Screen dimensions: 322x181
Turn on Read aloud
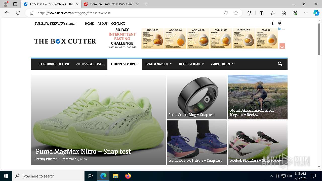point(226,13)
